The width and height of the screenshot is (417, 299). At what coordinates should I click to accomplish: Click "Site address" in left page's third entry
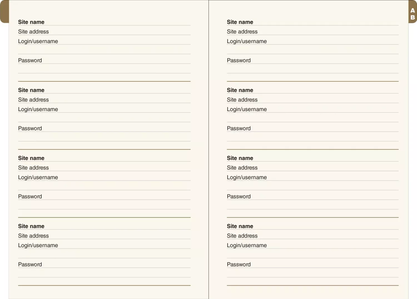[x=33, y=168]
